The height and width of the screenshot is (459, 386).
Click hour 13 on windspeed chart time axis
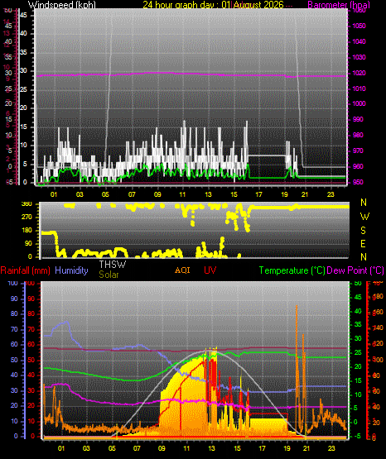pyautogui.click(x=208, y=194)
